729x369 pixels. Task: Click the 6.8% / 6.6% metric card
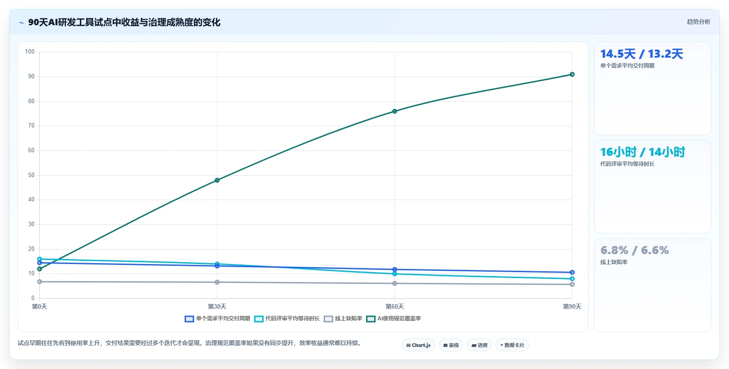(x=652, y=285)
